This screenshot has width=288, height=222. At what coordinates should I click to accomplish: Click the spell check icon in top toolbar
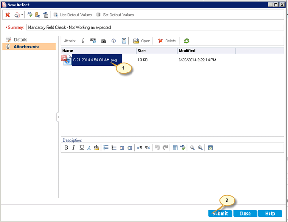(30, 15)
